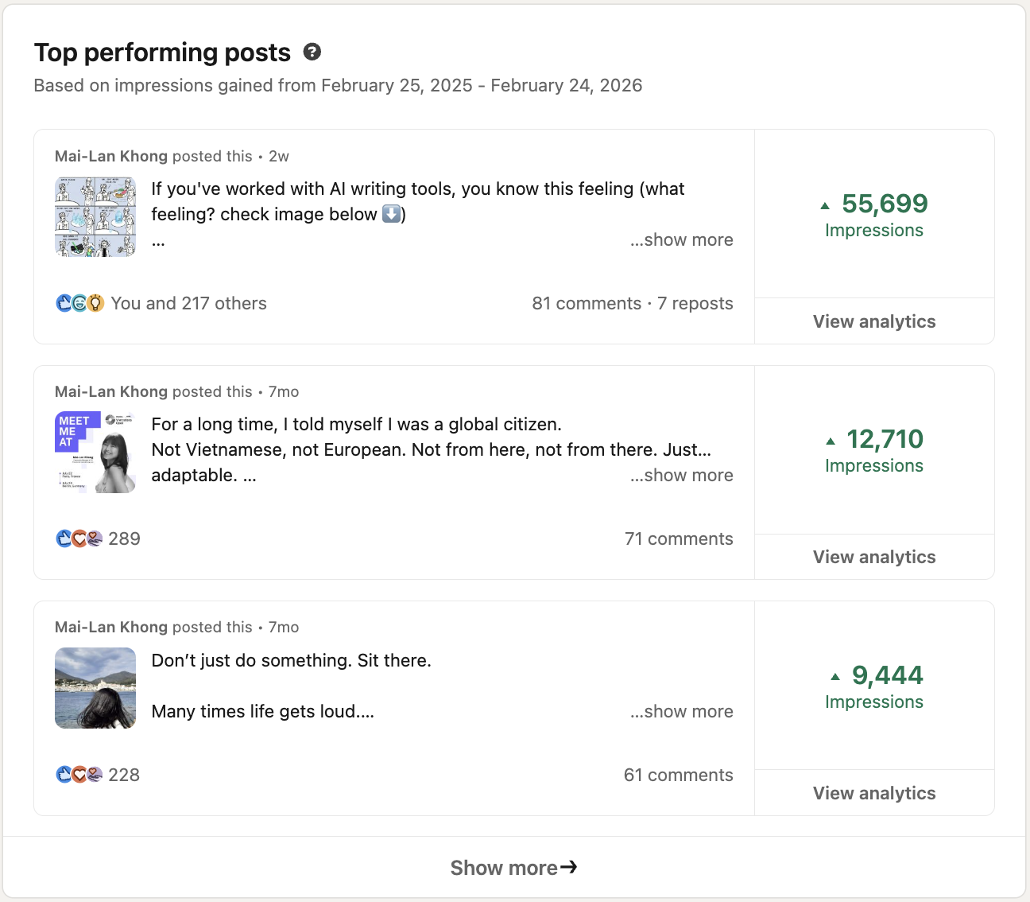Open the seaside photo on the third post
1030x902 pixels.
95,687
